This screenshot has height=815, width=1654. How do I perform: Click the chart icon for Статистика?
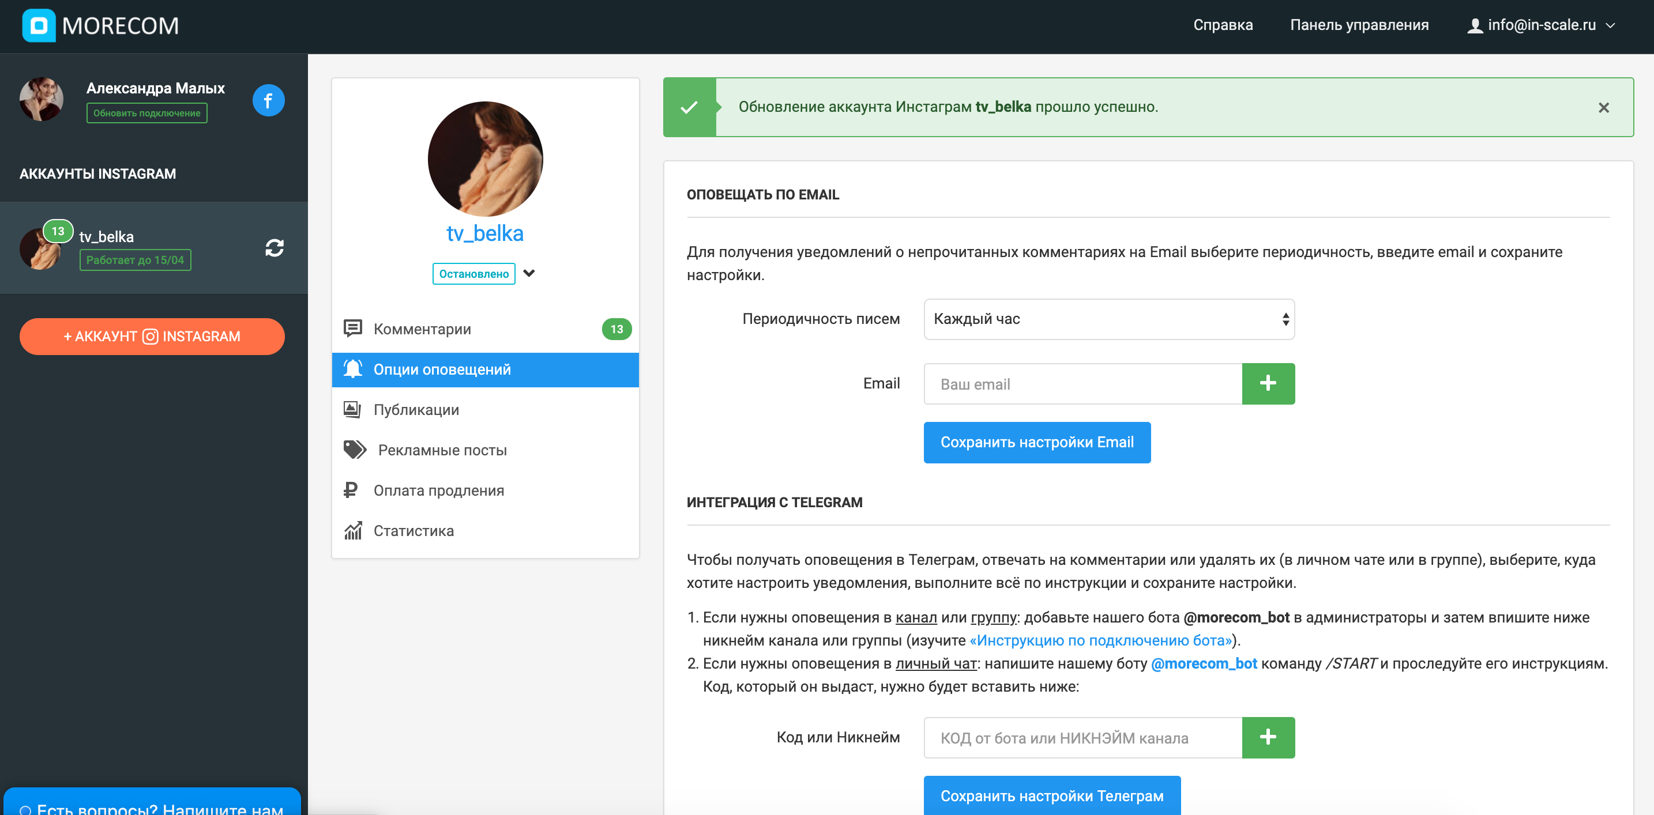click(352, 531)
